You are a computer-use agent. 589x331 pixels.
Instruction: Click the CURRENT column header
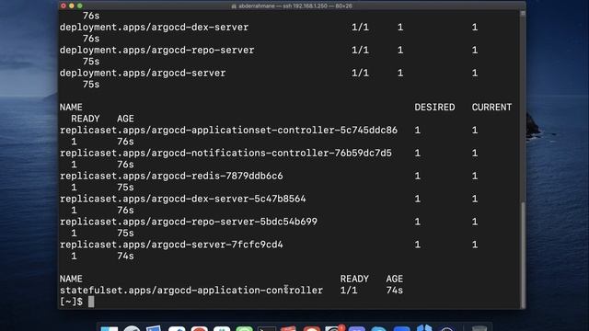point(491,108)
